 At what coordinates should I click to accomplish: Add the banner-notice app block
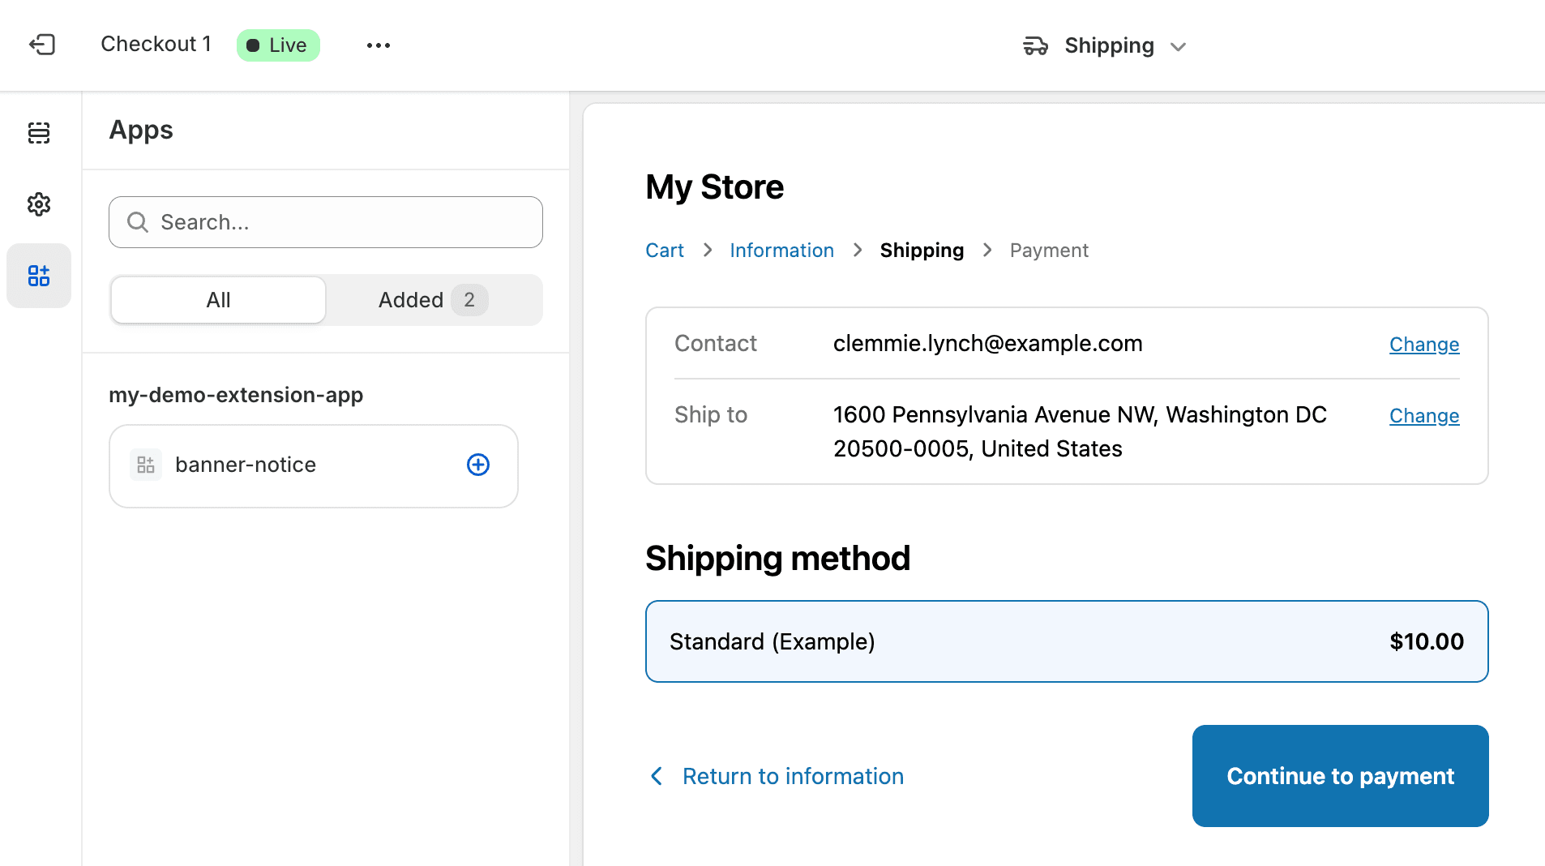click(477, 465)
